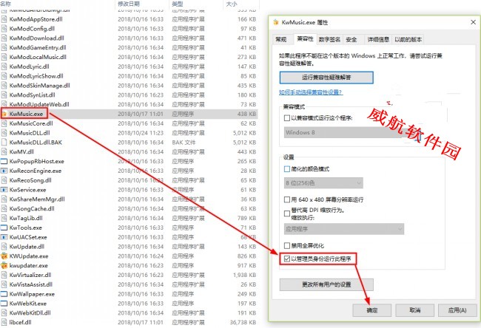
Task: Click the KwTagLib.dll file icon
Action: point(4,218)
